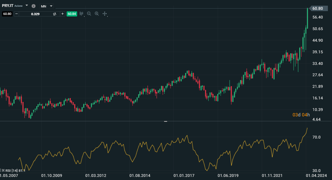
Task: Decrease trade volume with minus button
Action: point(16,14)
